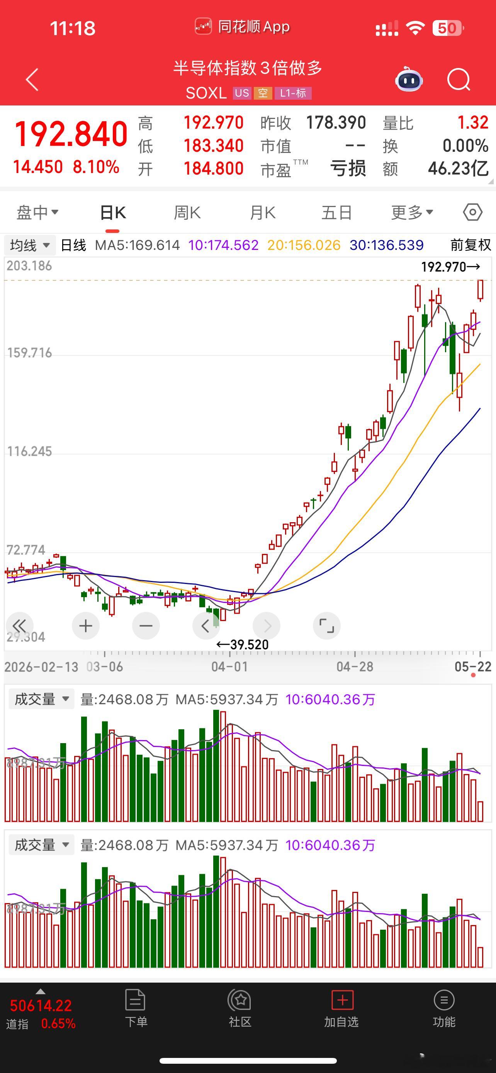This screenshot has height=1073, width=496.
Task: Tap the change percent 8.10%
Action: (x=96, y=167)
